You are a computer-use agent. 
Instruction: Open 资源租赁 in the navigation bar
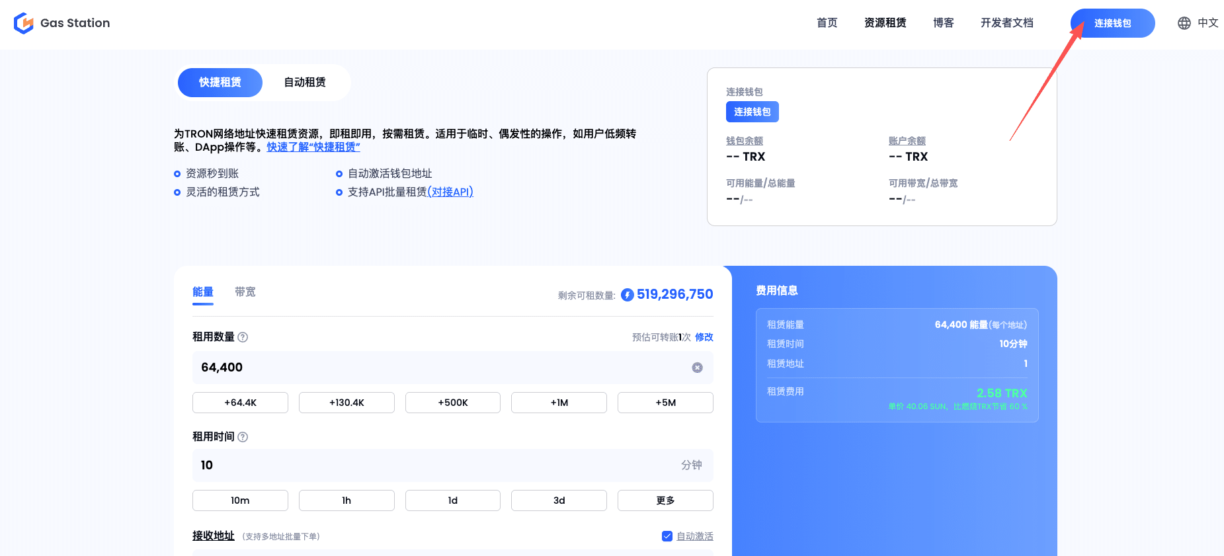(x=885, y=23)
